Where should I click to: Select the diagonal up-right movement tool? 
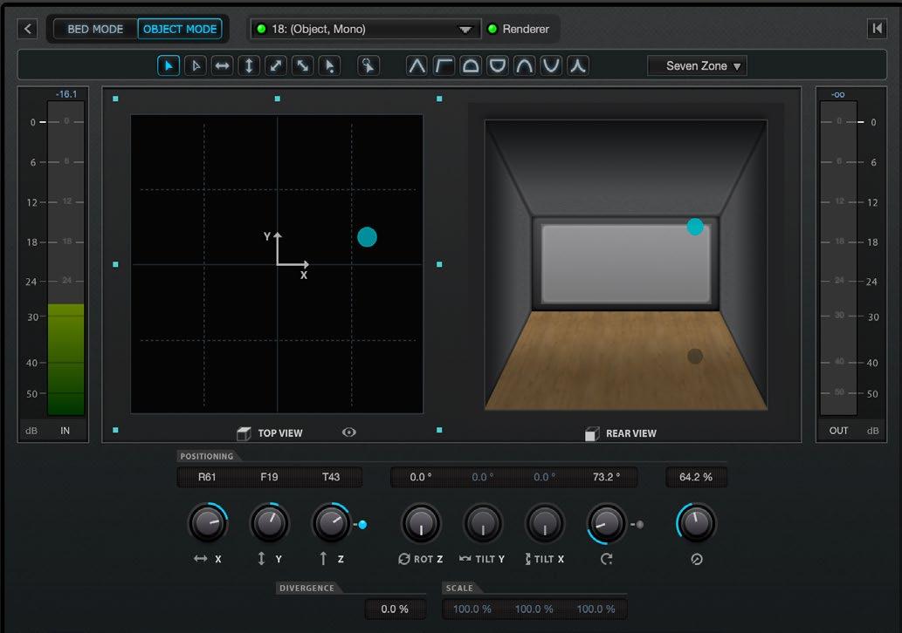point(276,66)
